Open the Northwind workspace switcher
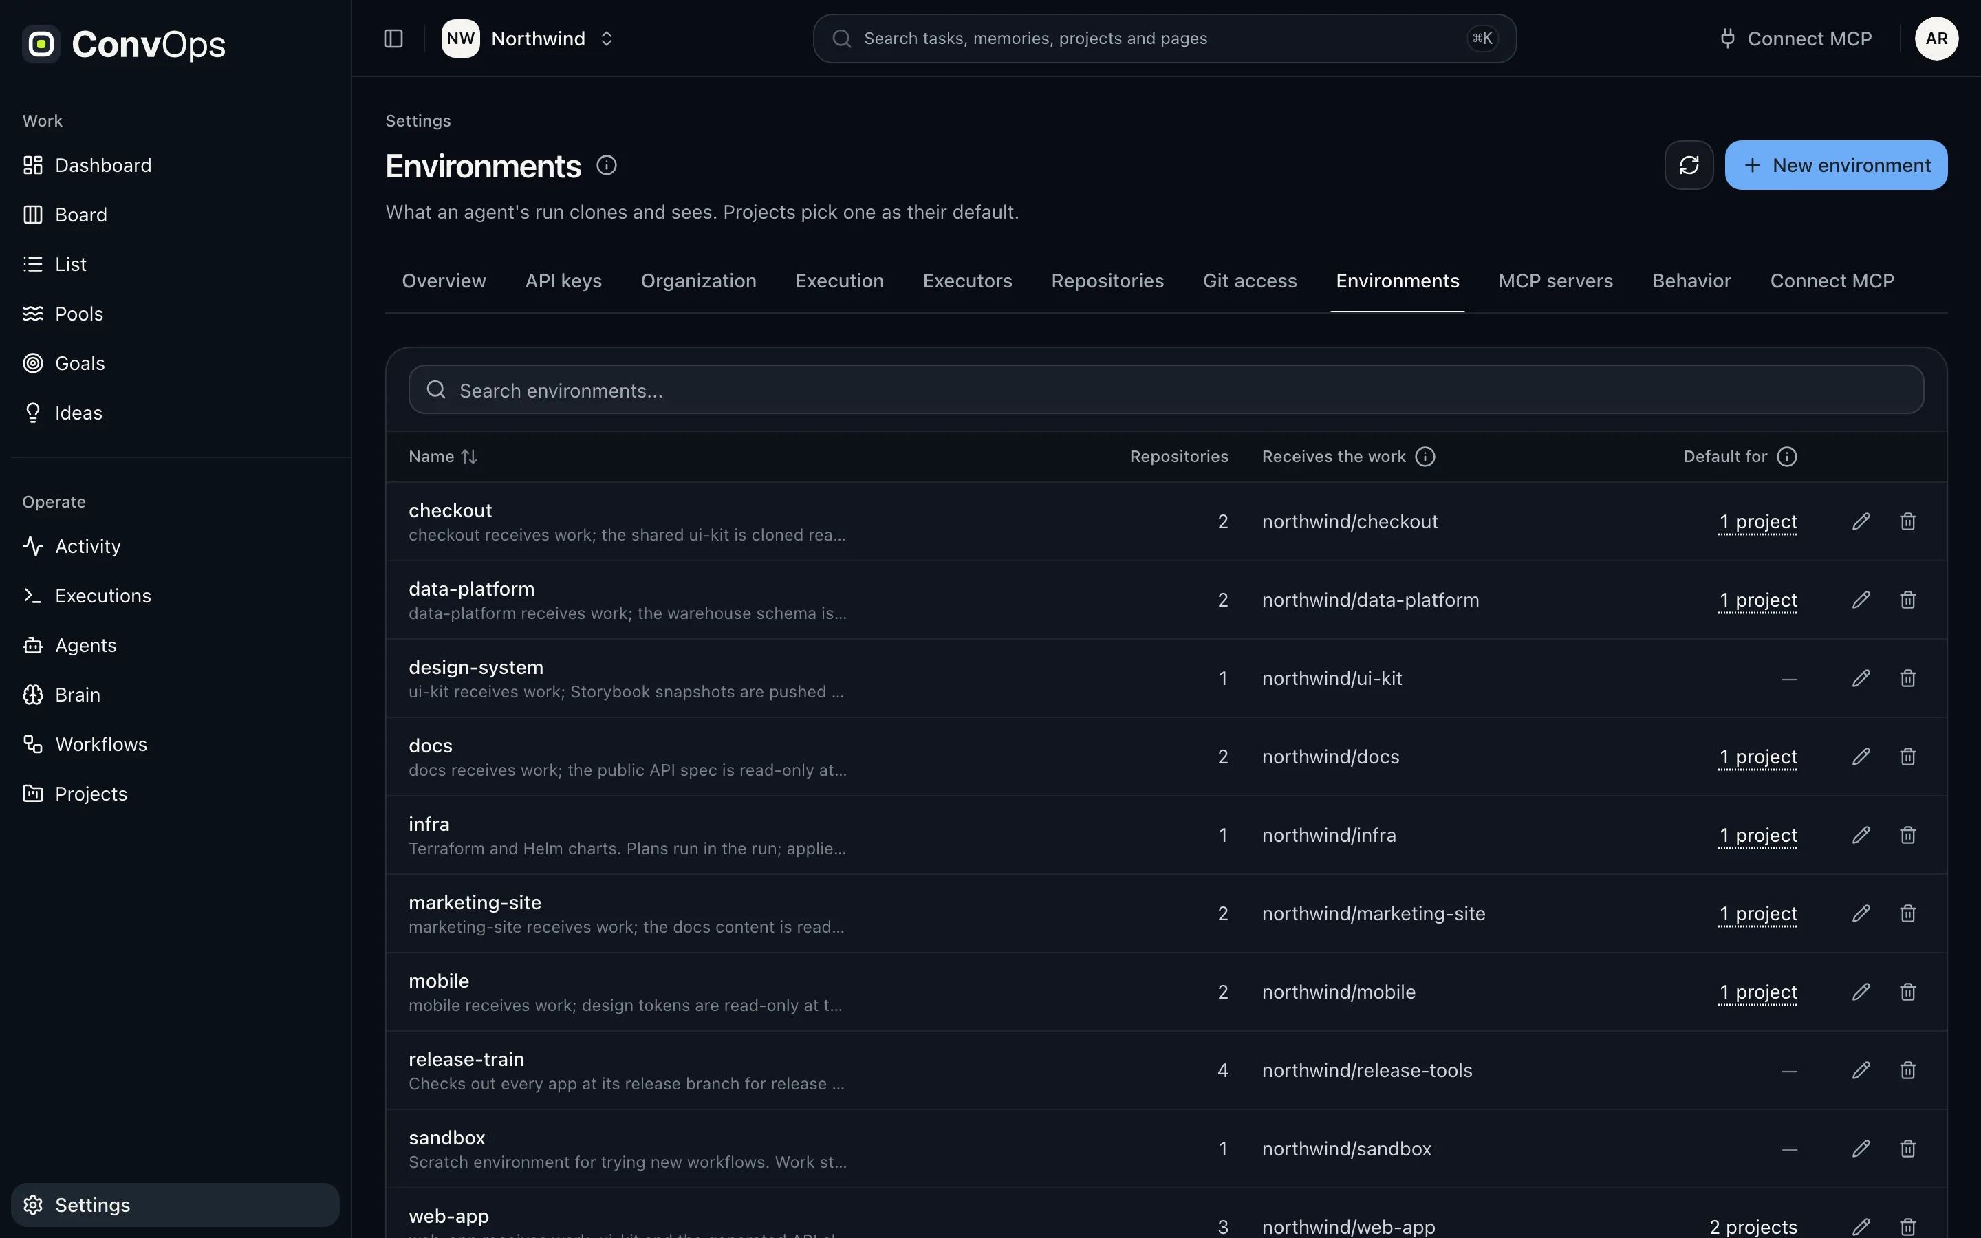The height and width of the screenshot is (1238, 1981). click(x=528, y=39)
